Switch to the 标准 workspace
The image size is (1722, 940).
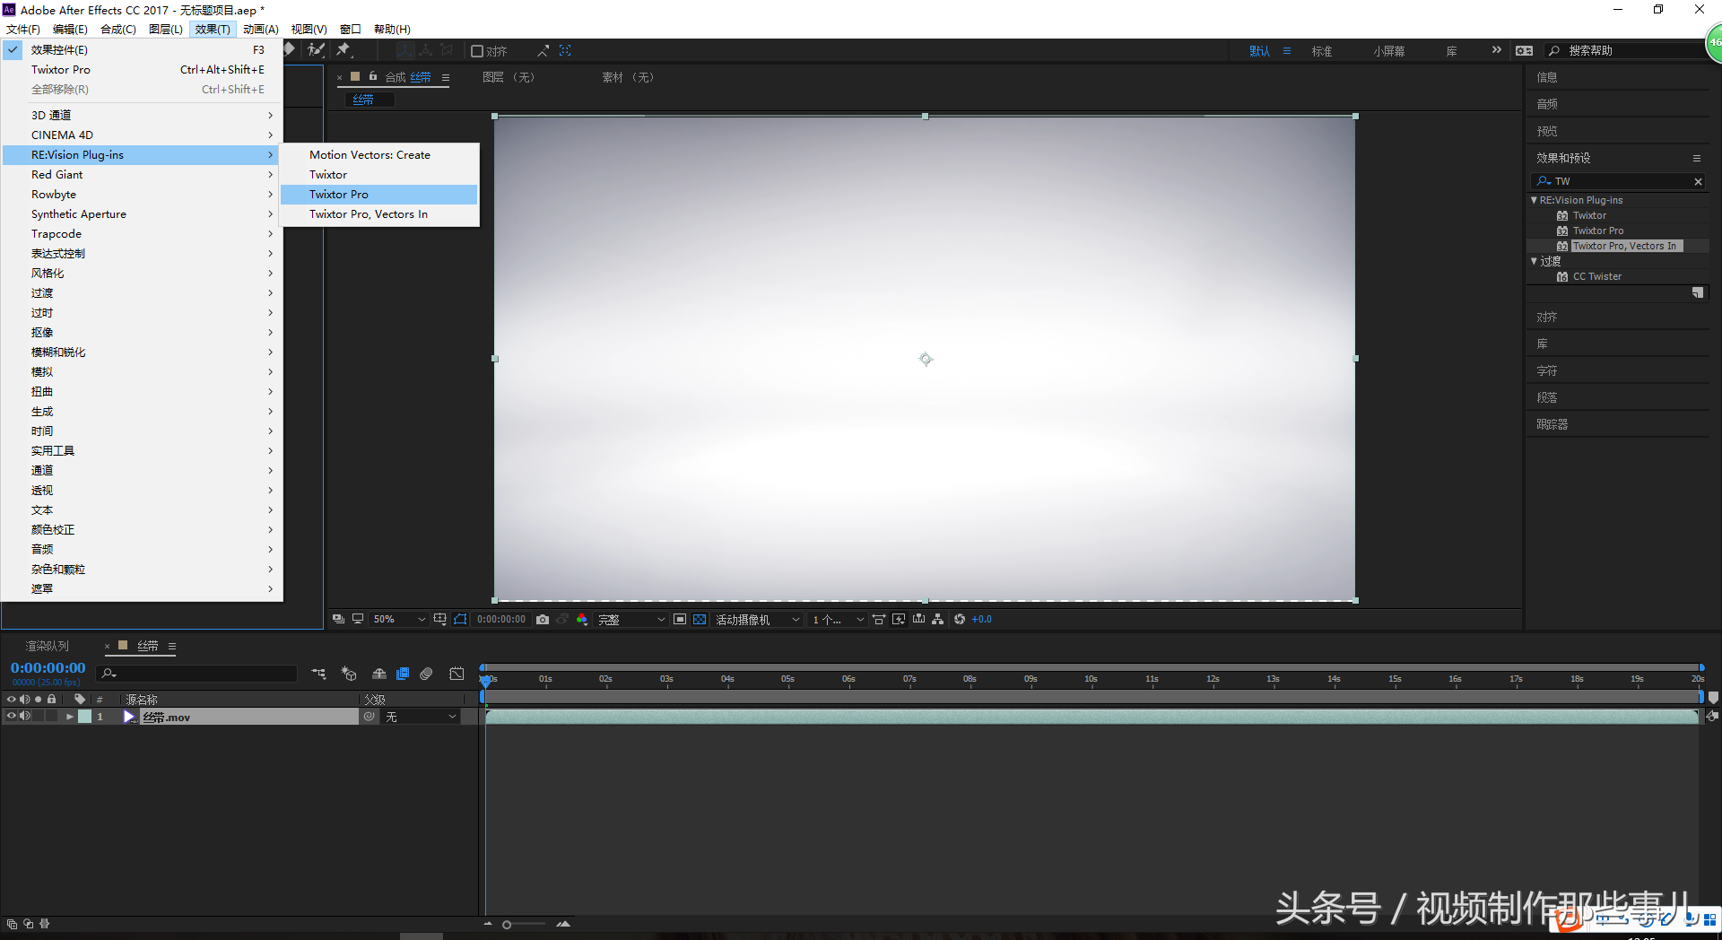coord(1322,51)
